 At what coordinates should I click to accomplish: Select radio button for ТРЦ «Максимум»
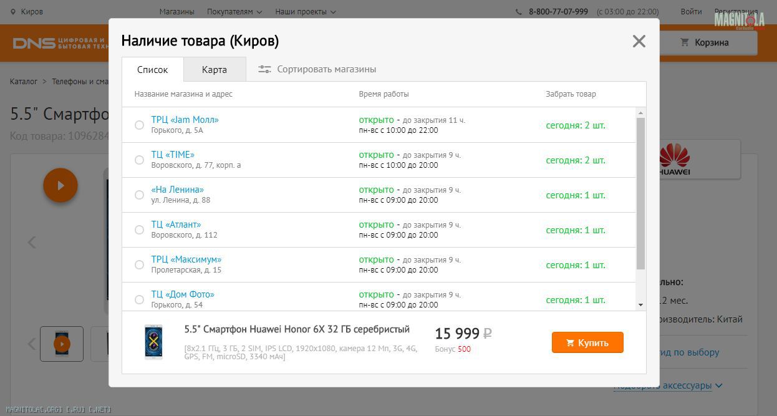tap(140, 264)
